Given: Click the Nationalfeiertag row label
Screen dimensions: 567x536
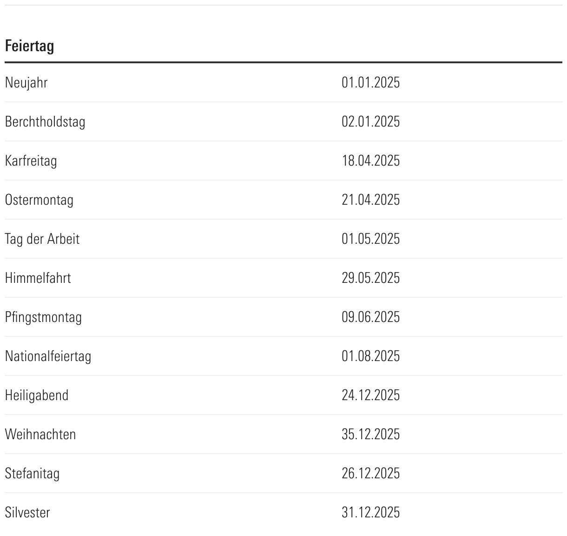Looking at the screenshot, I should click(x=48, y=356).
